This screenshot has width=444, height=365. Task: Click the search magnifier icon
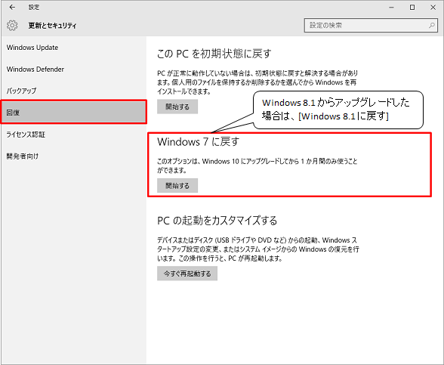432,25
